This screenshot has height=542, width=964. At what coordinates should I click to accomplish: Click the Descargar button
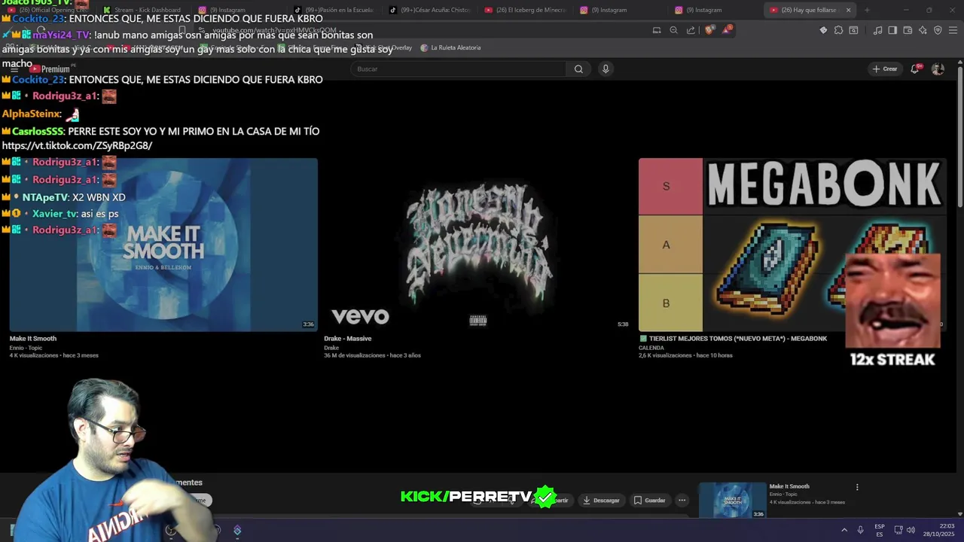pos(601,500)
